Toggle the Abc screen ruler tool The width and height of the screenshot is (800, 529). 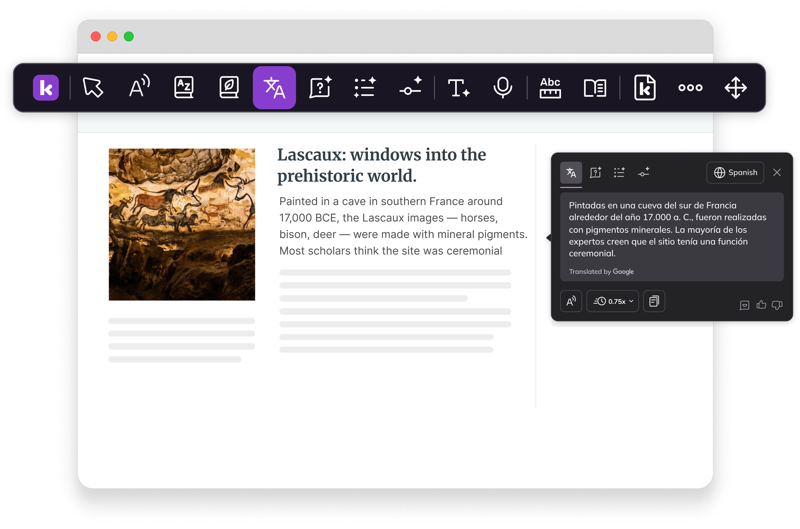pyautogui.click(x=550, y=88)
